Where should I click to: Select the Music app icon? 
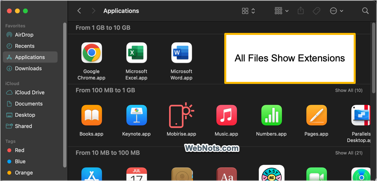pos(227,115)
